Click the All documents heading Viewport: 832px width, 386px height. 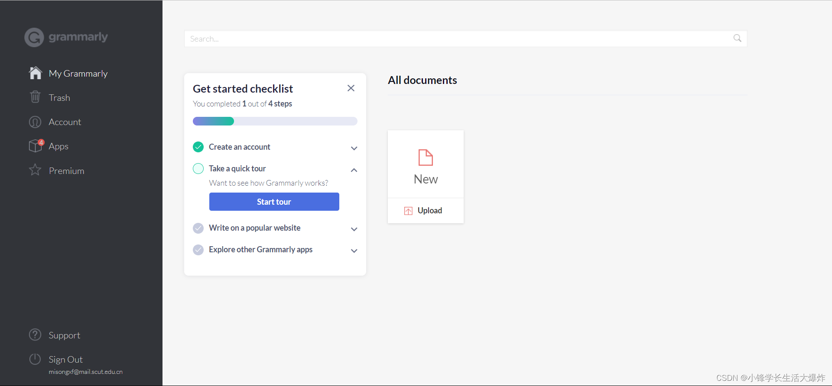[x=422, y=80]
